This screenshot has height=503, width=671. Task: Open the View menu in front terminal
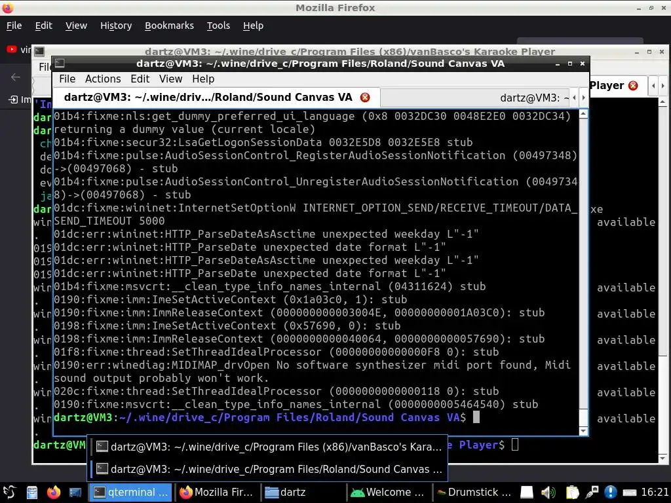point(171,79)
